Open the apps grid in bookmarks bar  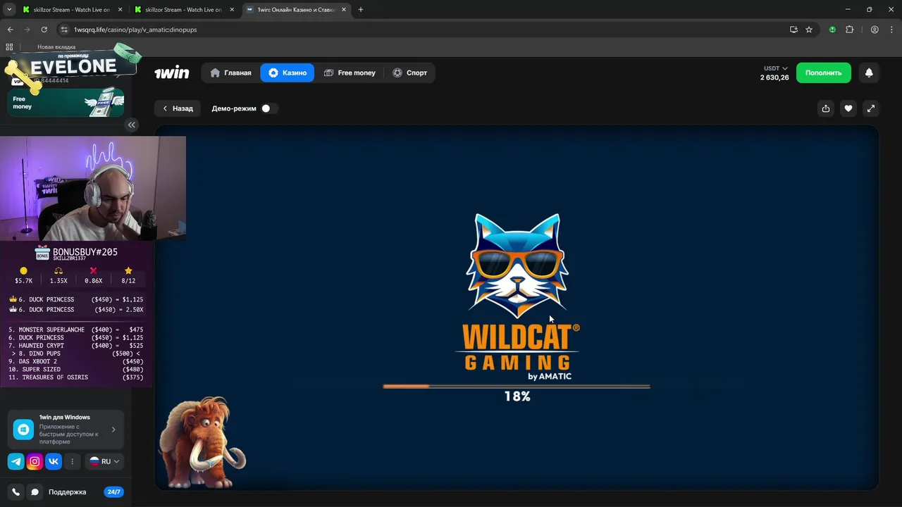tap(9, 47)
